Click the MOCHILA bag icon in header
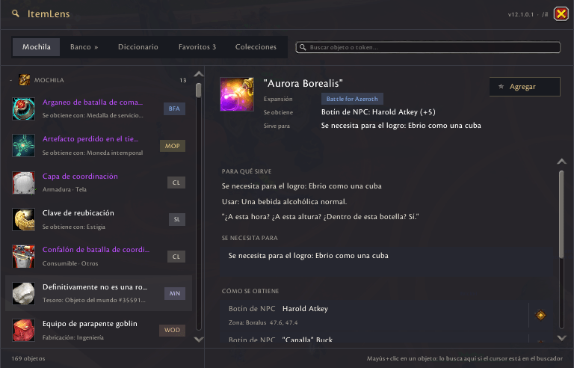Viewport: 574px width, 368px height. [25, 80]
